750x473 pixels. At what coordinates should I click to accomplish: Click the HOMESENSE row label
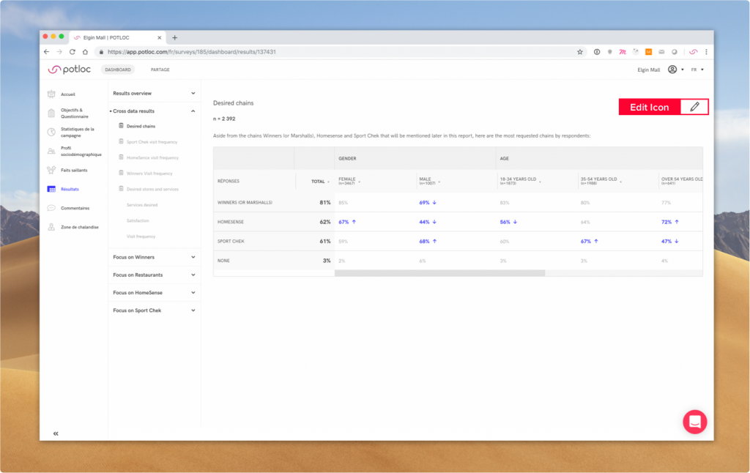click(x=231, y=222)
